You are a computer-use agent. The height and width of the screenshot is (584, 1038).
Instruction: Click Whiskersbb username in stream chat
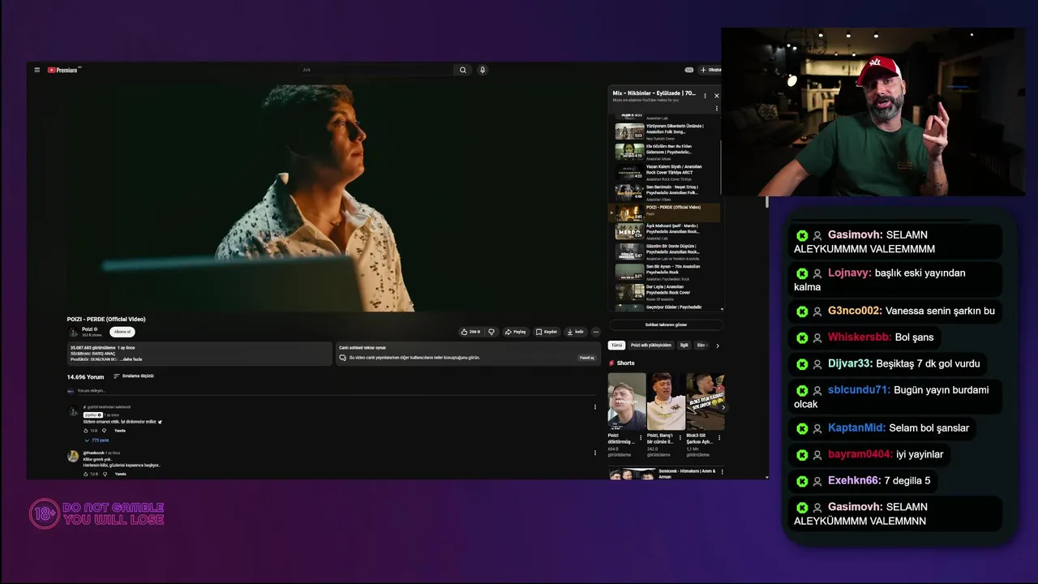point(858,337)
